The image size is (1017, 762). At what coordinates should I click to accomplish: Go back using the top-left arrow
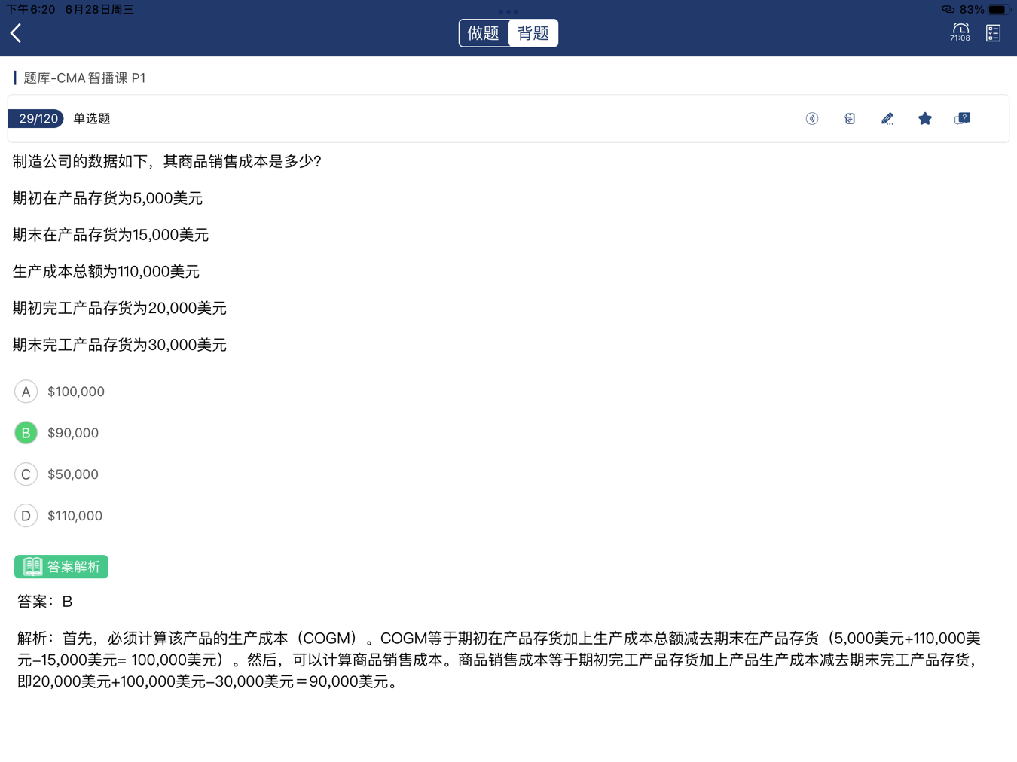tap(17, 33)
